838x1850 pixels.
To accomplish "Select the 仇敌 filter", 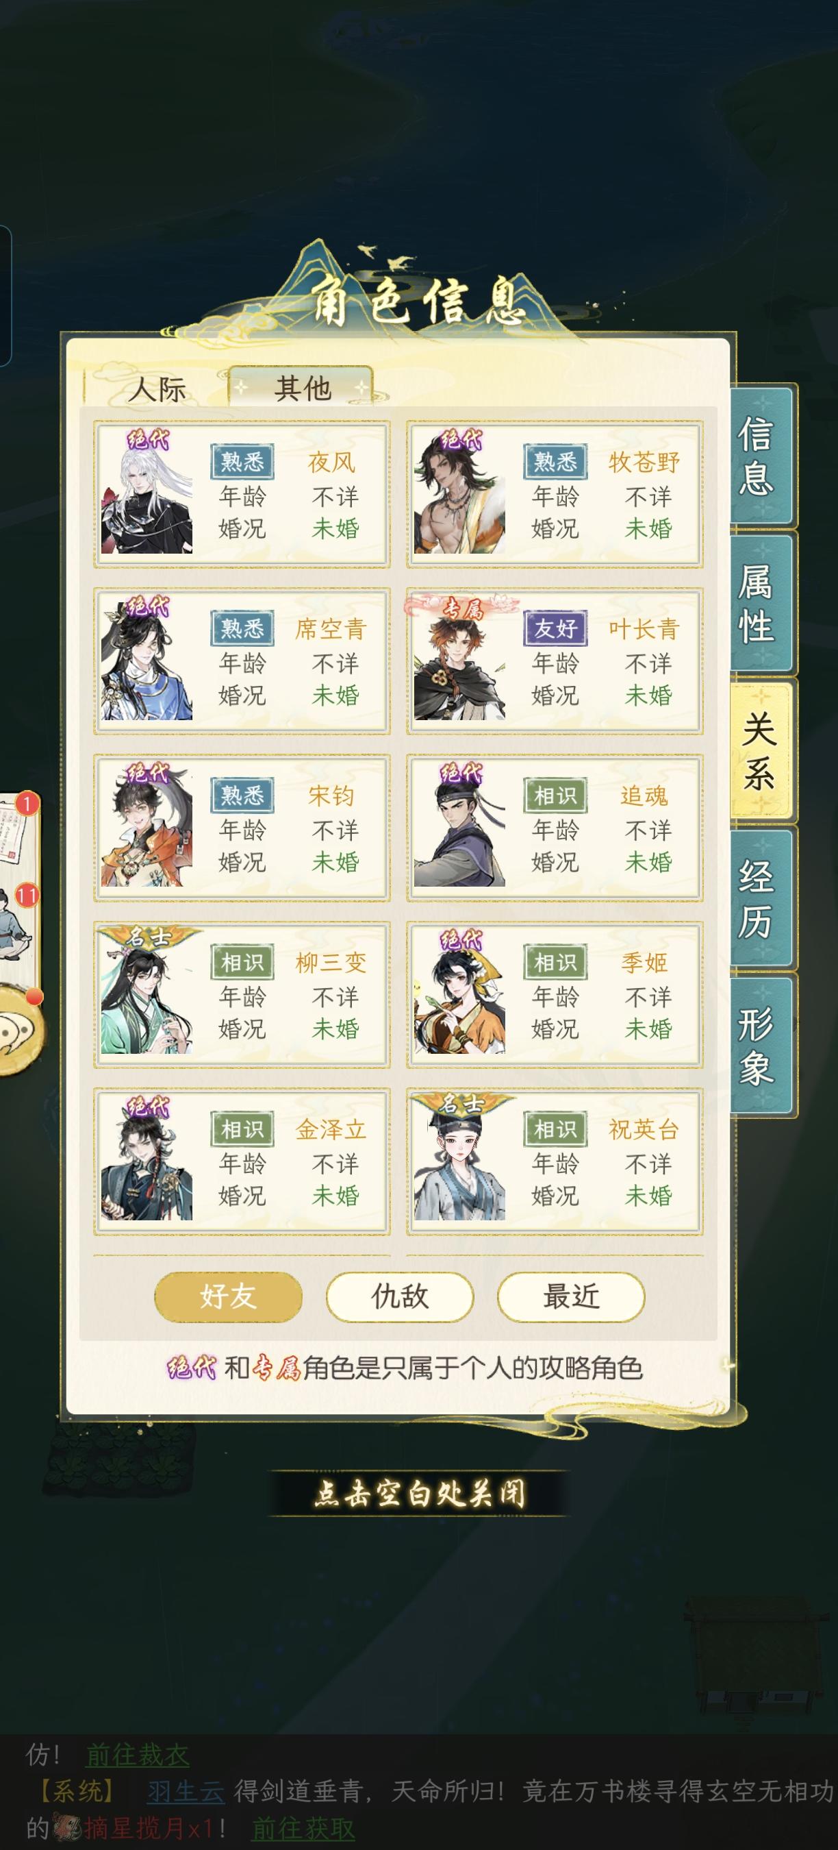I will [400, 1296].
